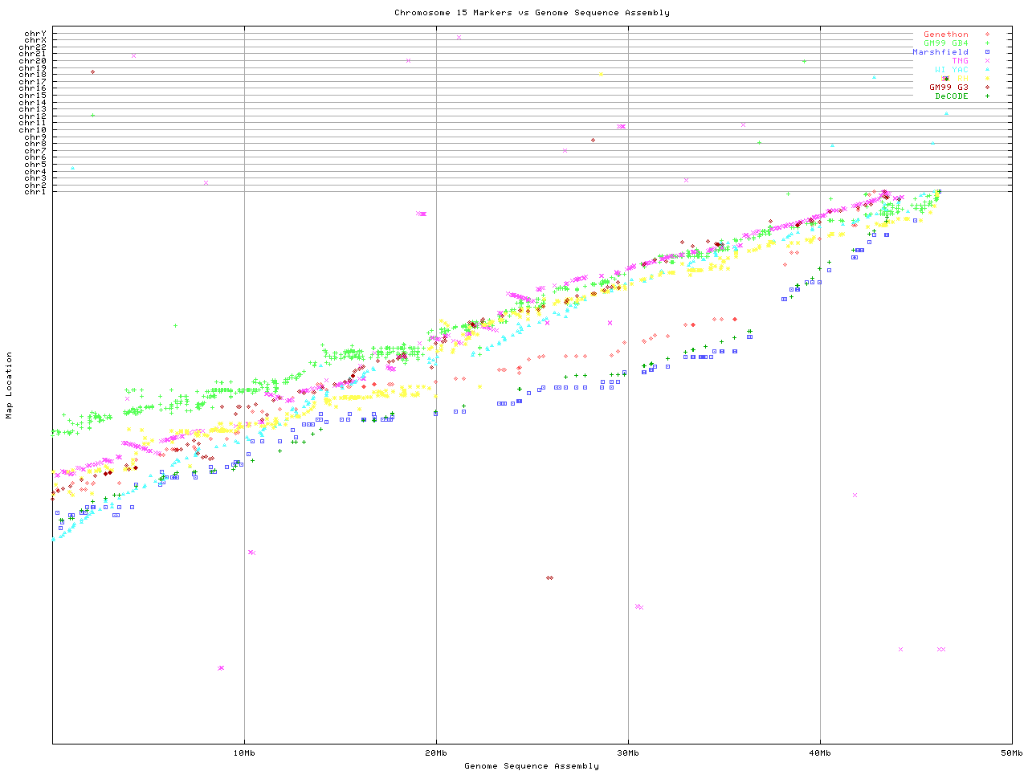Click the DeCODE plus legend marker
1028x771 pixels.
(987, 96)
